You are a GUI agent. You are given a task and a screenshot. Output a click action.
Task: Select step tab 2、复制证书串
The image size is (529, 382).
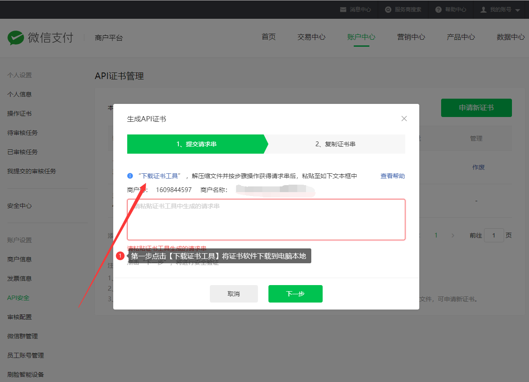[335, 144]
